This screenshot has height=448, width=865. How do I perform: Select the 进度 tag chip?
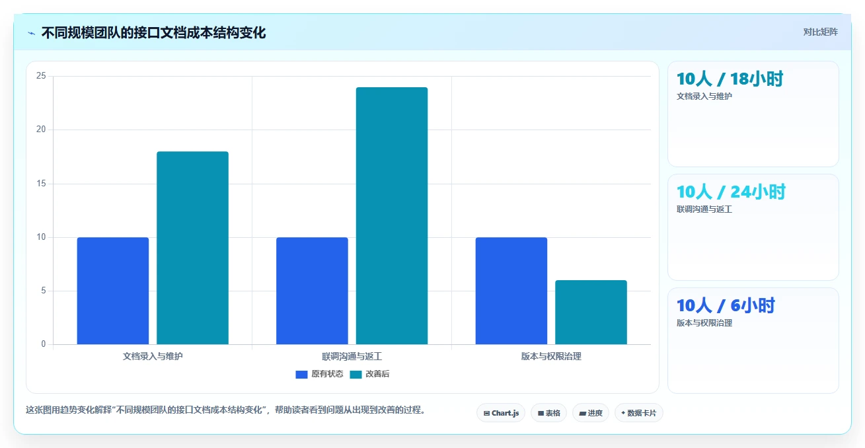(x=590, y=413)
